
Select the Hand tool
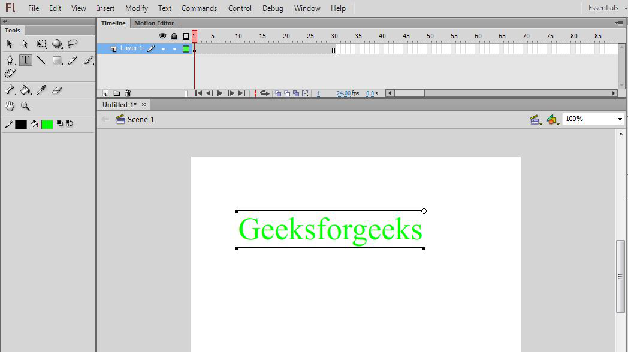(10, 106)
